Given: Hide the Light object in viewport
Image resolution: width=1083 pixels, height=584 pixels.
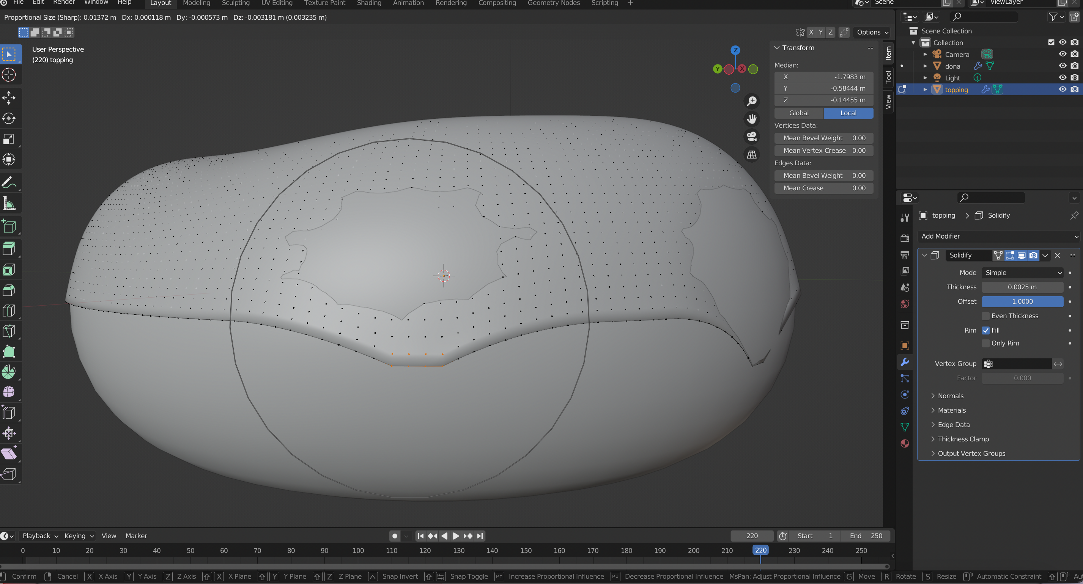Looking at the screenshot, I should point(1063,78).
